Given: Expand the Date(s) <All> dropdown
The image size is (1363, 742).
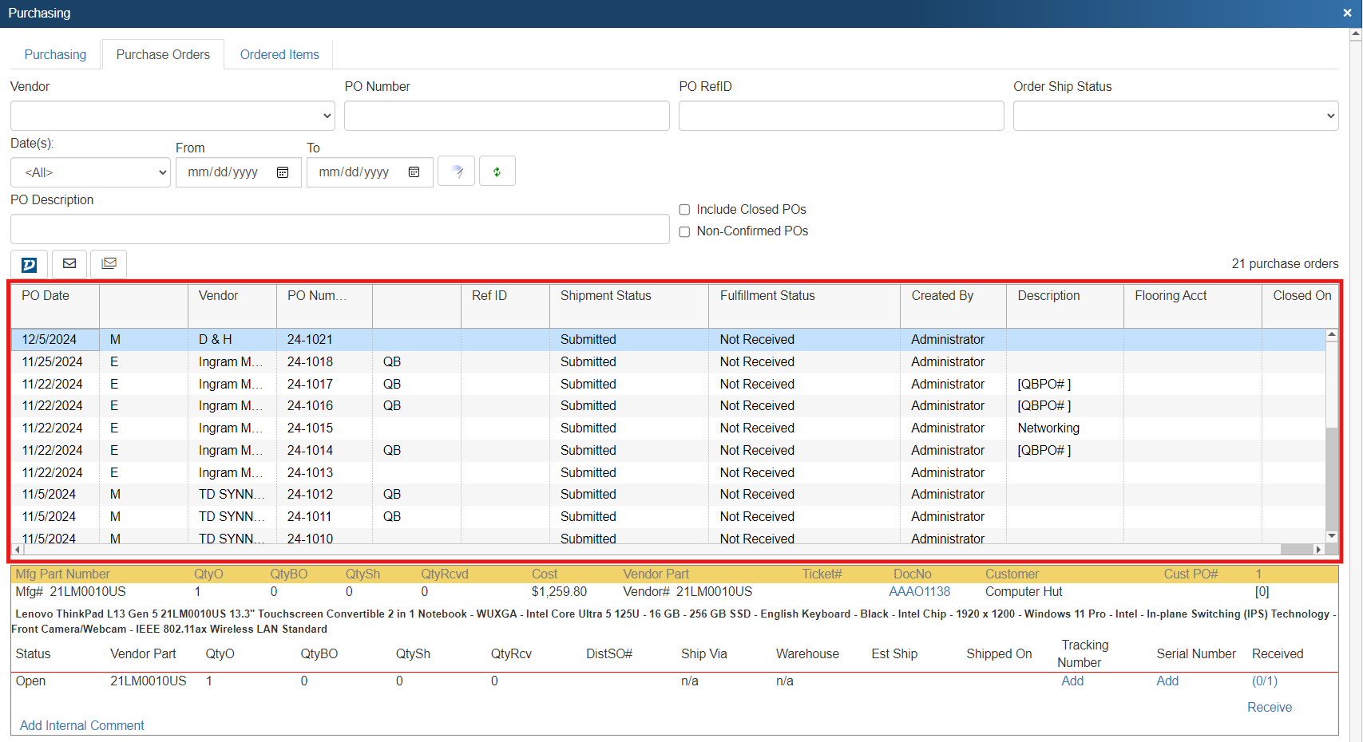Looking at the screenshot, I should (x=90, y=172).
